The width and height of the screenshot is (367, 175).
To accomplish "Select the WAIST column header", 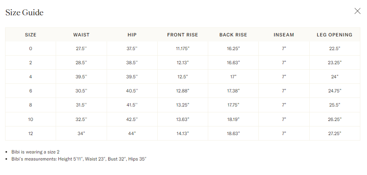I will tap(82, 35).
